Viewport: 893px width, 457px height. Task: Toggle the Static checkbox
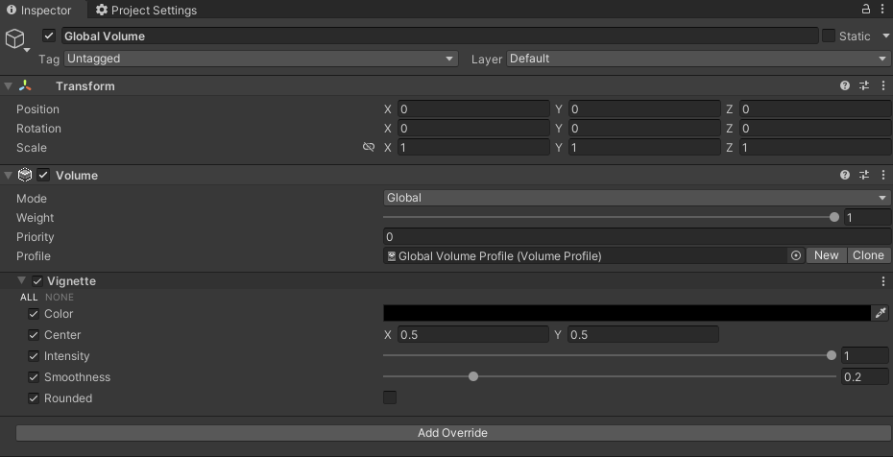point(829,36)
